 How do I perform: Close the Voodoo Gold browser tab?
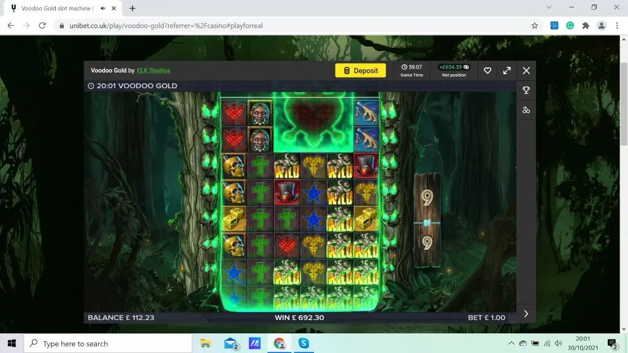[113, 9]
